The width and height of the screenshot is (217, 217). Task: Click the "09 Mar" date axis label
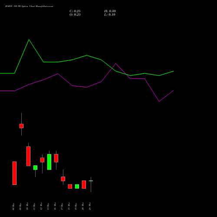[x=20, y=207]
